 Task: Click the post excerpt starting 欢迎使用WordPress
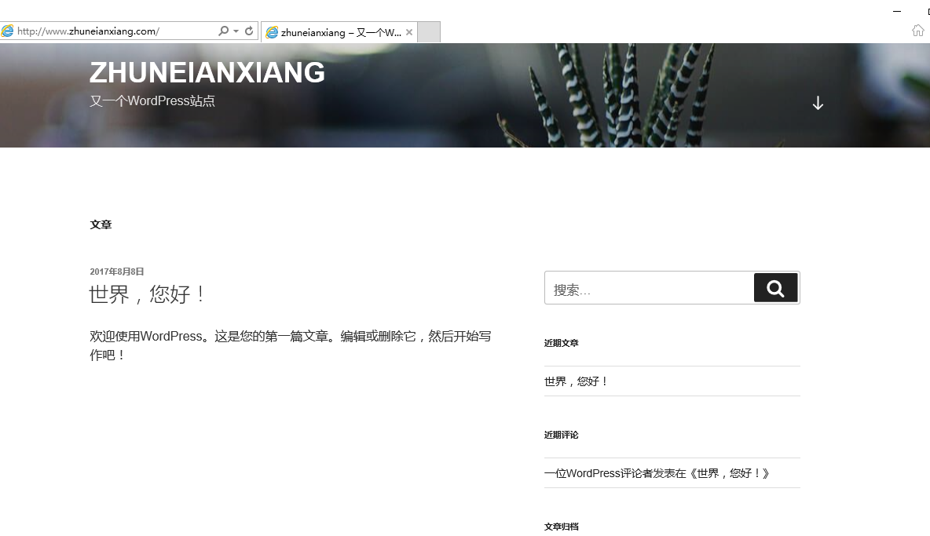click(290, 345)
